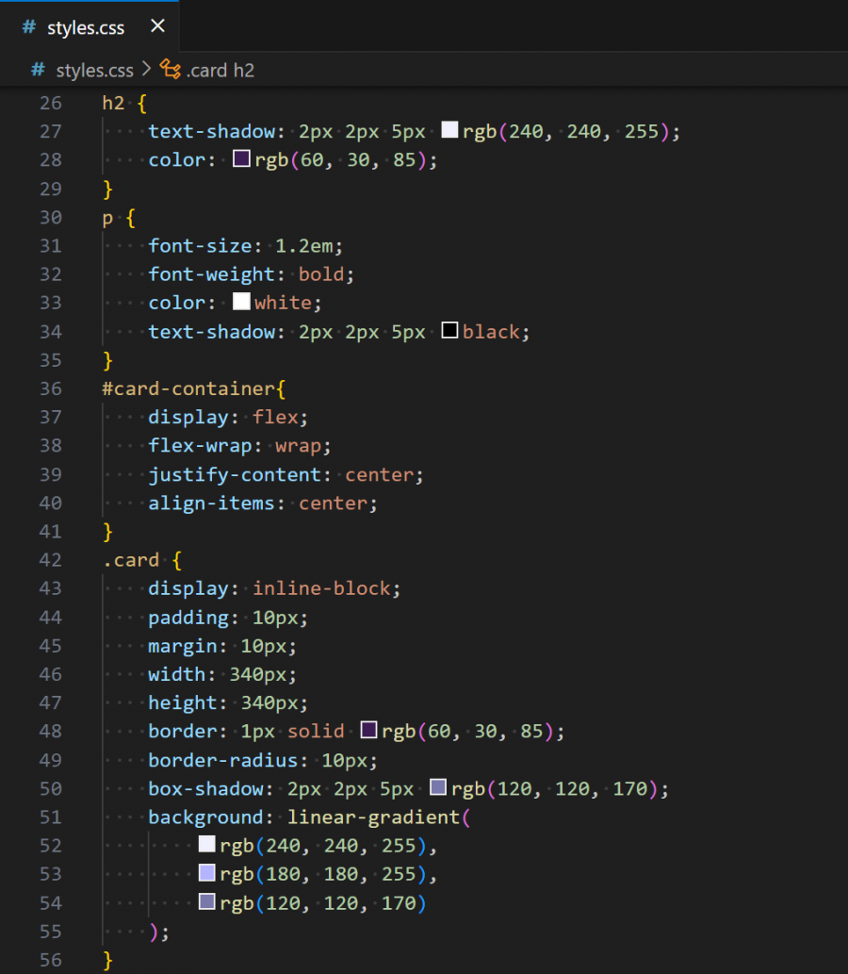Open the styles.css breadcrumb dropdown
This screenshot has height=974, width=848.
(94, 70)
